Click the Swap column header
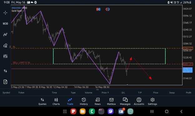This screenshot has height=116, width=195. pyautogui.click(x=172, y=93)
